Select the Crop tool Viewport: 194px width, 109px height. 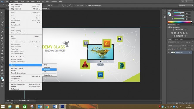(2, 25)
